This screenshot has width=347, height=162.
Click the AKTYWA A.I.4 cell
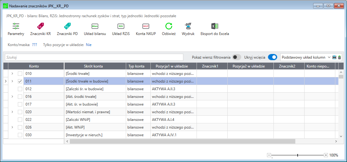[174, 120]
